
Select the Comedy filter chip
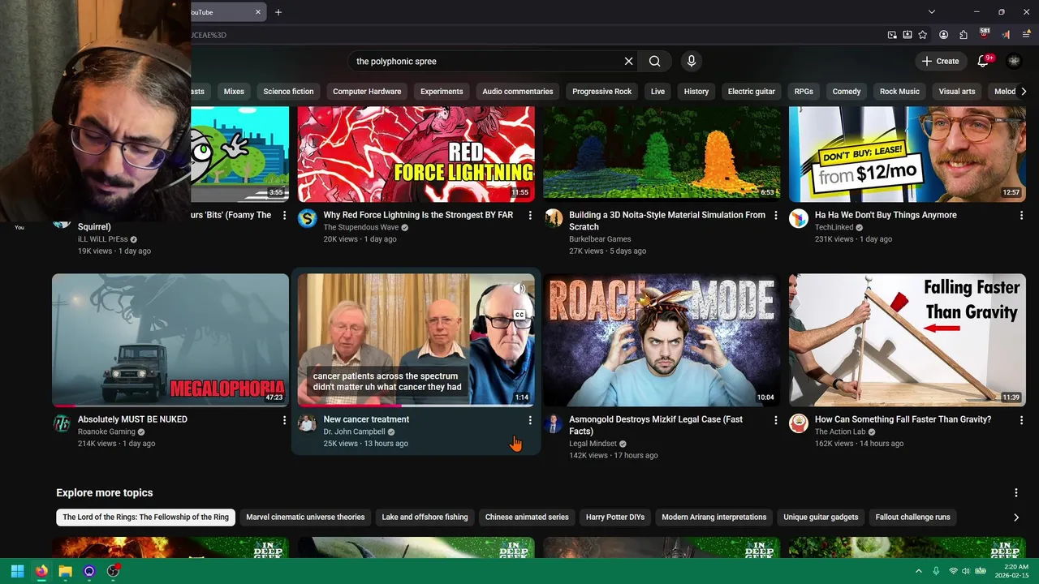click(846, 92)
